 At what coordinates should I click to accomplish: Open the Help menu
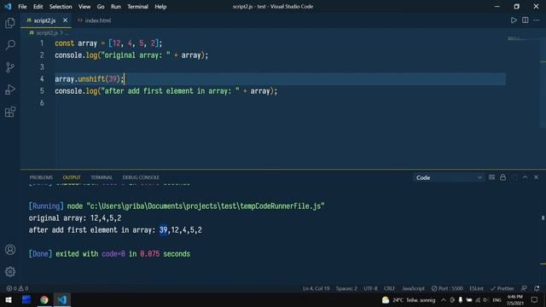pos(160,7)
